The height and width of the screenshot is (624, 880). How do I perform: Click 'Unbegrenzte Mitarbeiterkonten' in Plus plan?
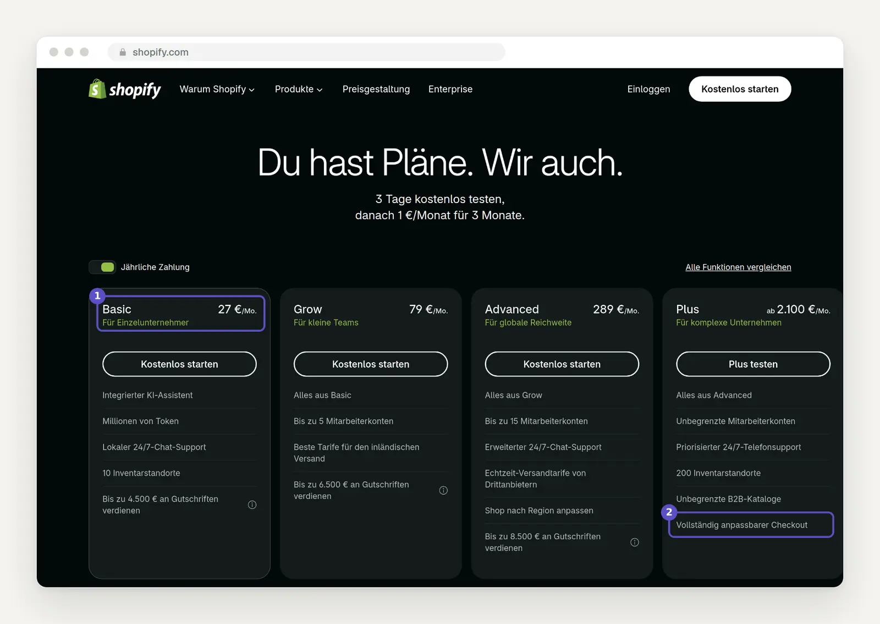(x=735, y=421)
